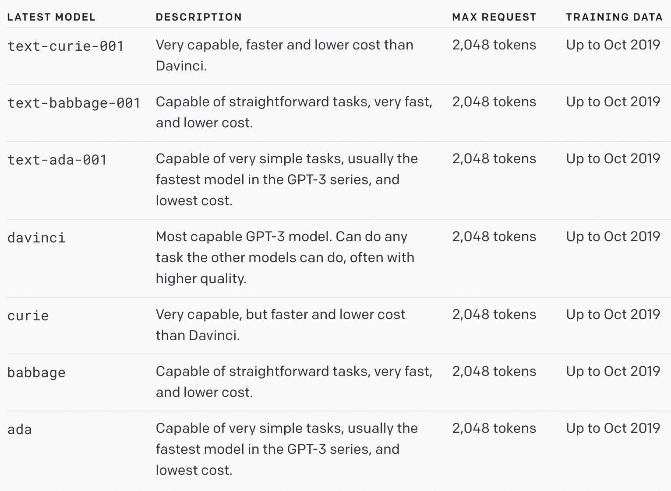Image resolution: width=671 pixels, height=491 pixels.
Task: Click the LATEST MODEL column header
Action: pos(51,17)
